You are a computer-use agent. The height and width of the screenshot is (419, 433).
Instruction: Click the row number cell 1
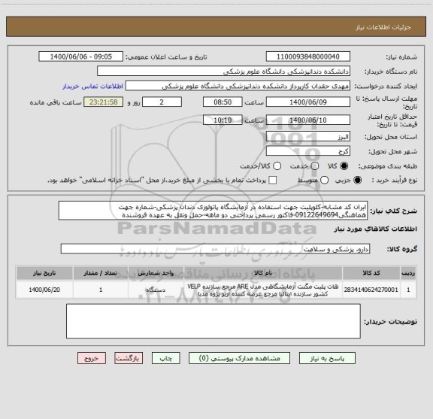[x=408, y=290]
